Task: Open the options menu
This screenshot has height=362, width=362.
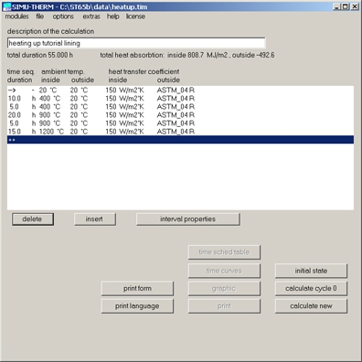Action: [63, 16]
